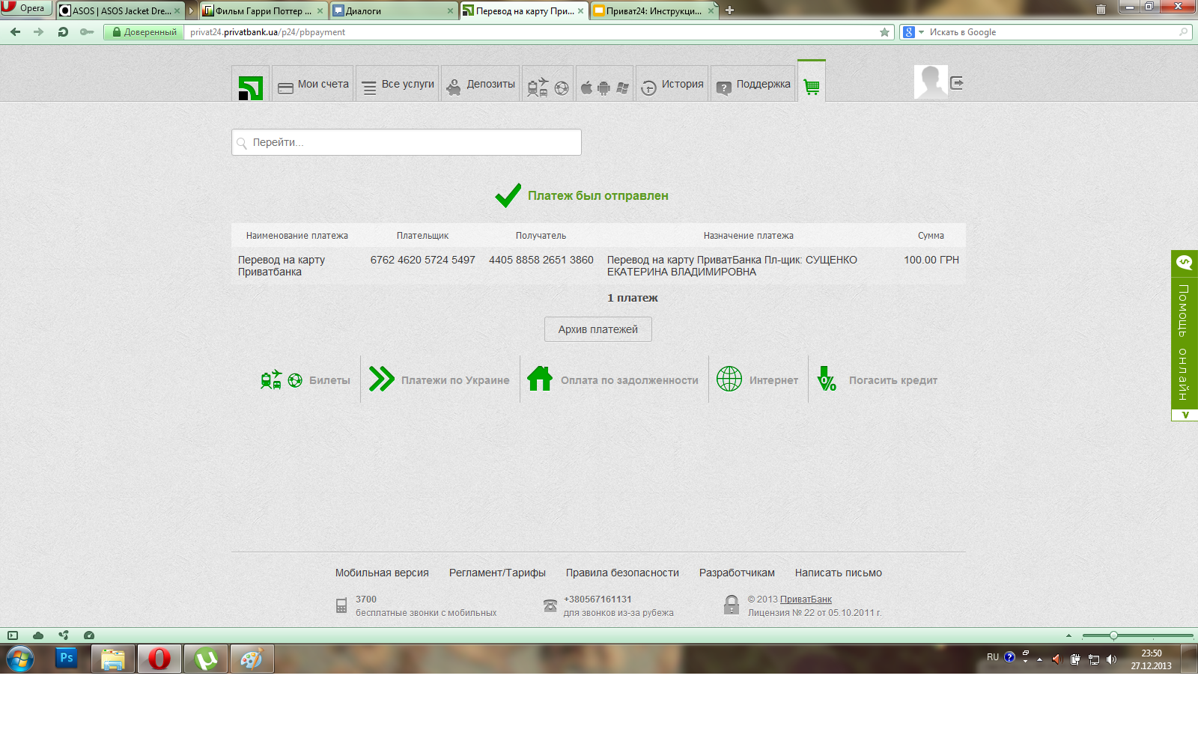
Task: Open 'Регламент/Тарифы' footer link
Action: (x=497, y=573)
